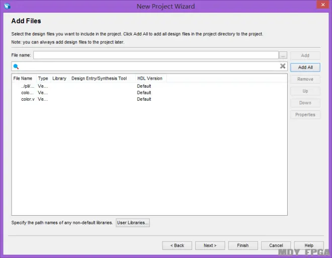Click the Ve... type cell of colo... row

pyautogui.click(x=43, y=93)
